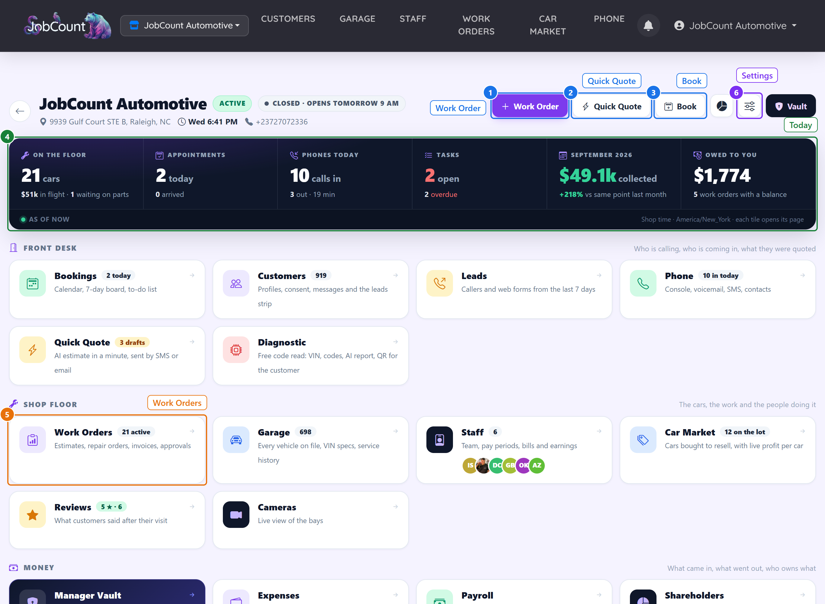Open the Appointments 2 today tile
Screen dimensions: 825x604
point(210,174)
